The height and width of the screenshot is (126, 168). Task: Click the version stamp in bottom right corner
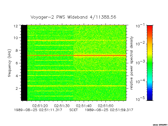click(x=160, y=125)
